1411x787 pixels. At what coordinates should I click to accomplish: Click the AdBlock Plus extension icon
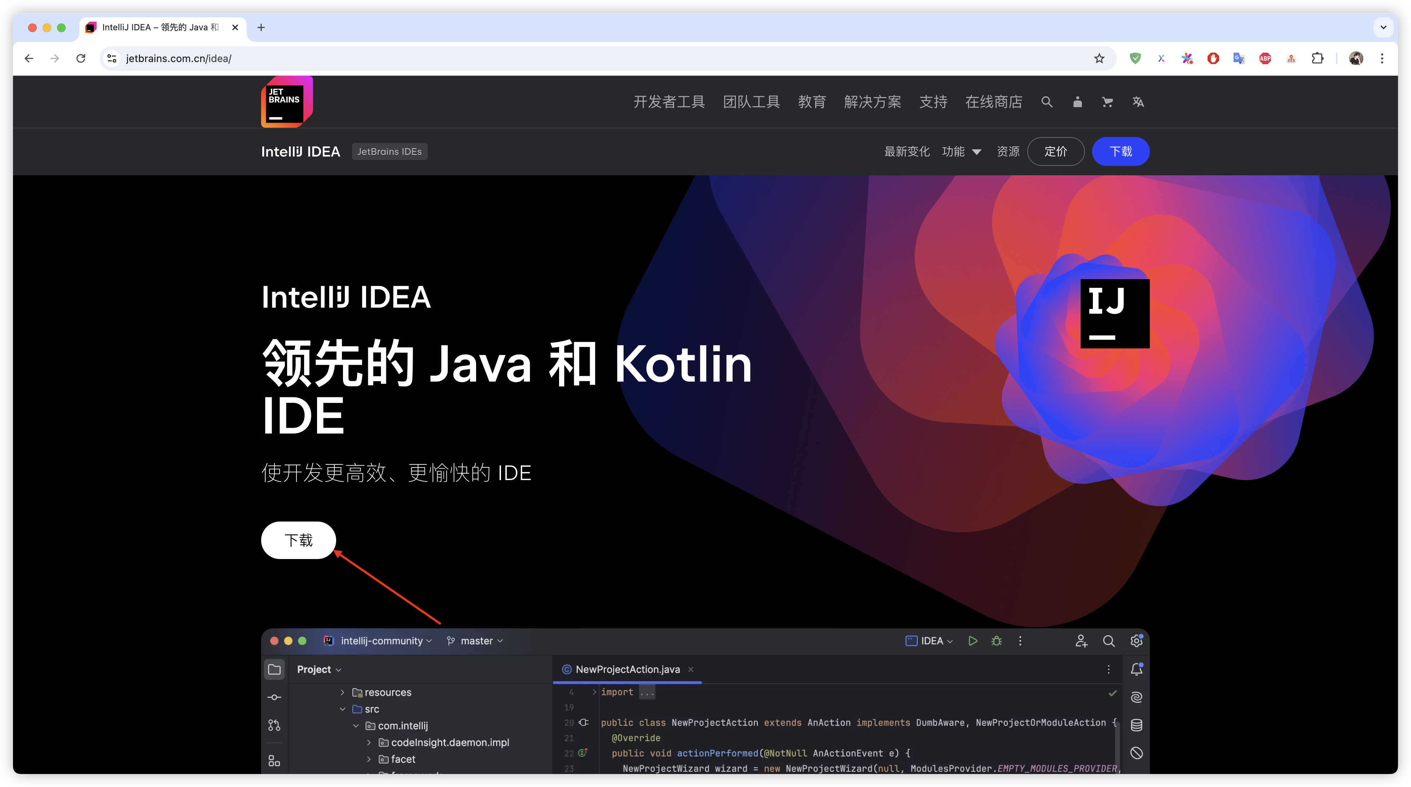[x=1265, y=58]
